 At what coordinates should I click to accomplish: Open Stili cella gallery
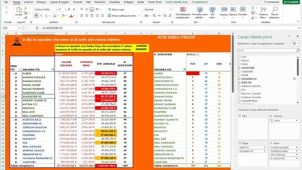click(212, 13)
